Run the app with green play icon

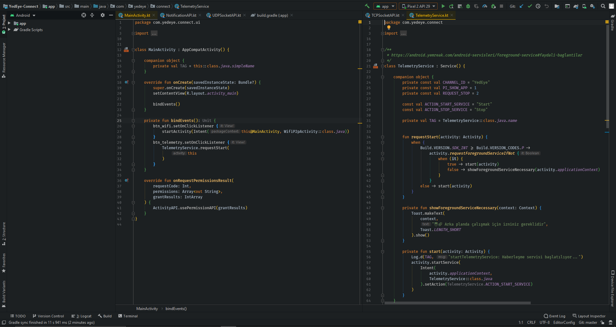coord(443,6)
